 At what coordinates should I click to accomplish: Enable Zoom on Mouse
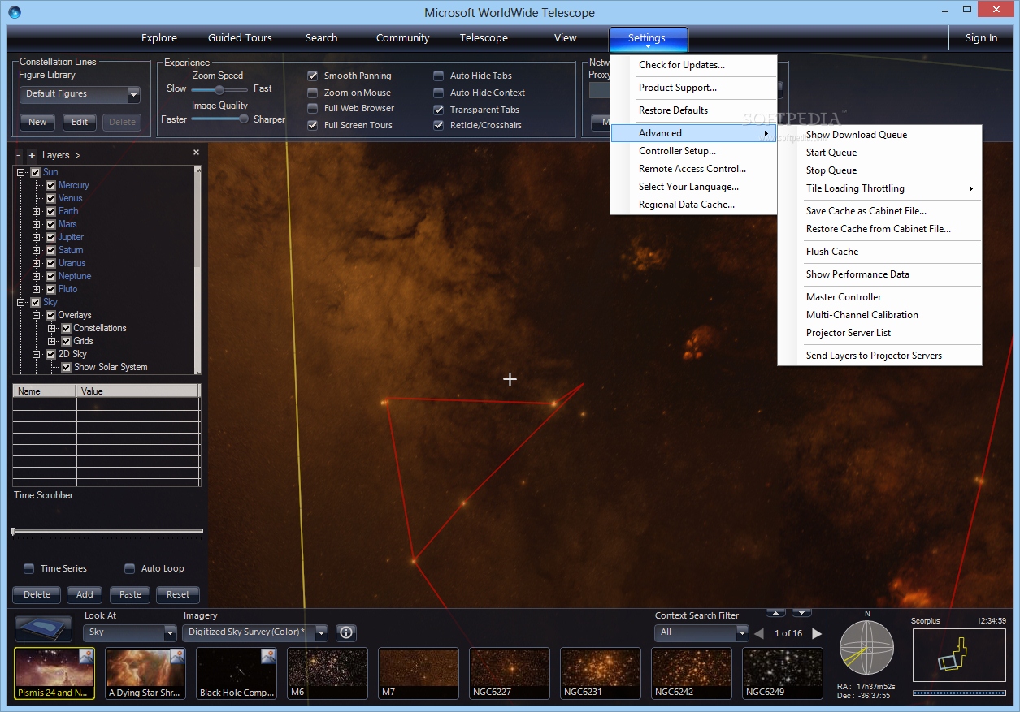312,93
